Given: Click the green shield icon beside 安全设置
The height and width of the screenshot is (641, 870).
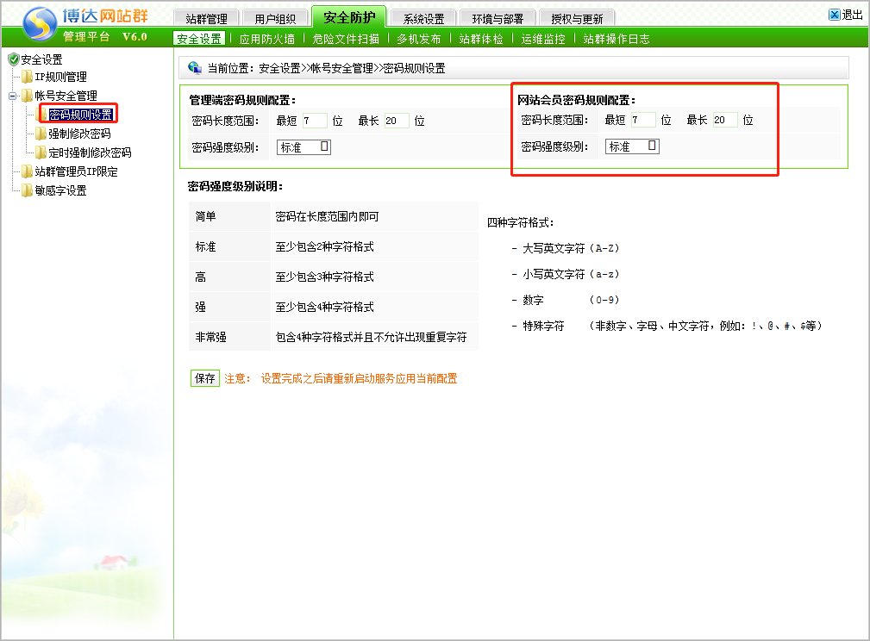Looking at the screenshot, I should tap(13, 59).
